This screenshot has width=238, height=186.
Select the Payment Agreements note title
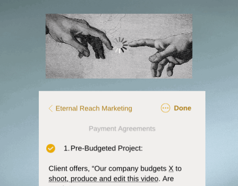point(122,129)
